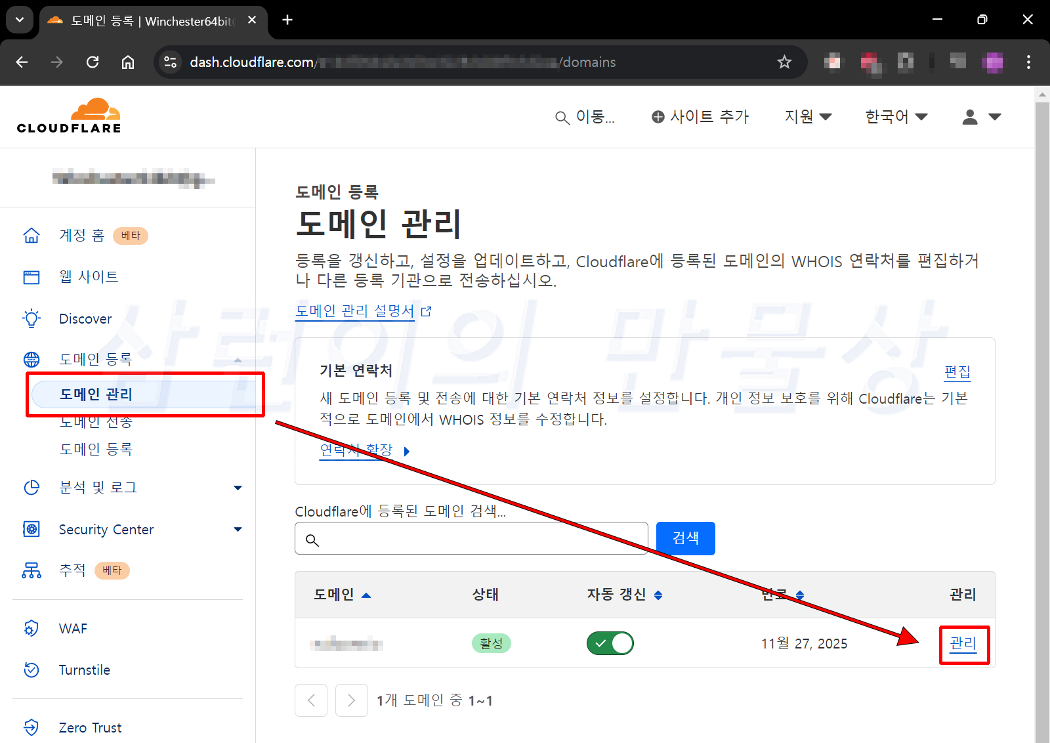Image resolution: width=1050 pixels, height=743 pixels.
Task: Collapse the 도메인 등록 section arrow
Action: click(x=238, y=360)
